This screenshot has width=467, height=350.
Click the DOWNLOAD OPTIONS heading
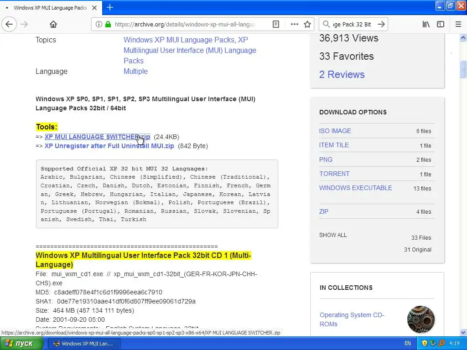[x=353, y=112]
